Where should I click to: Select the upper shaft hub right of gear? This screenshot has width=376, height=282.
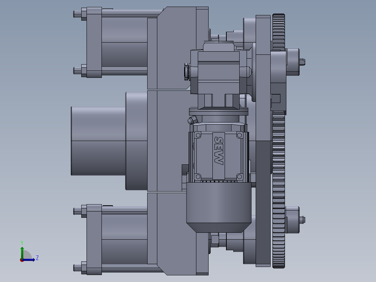point(293,62)
